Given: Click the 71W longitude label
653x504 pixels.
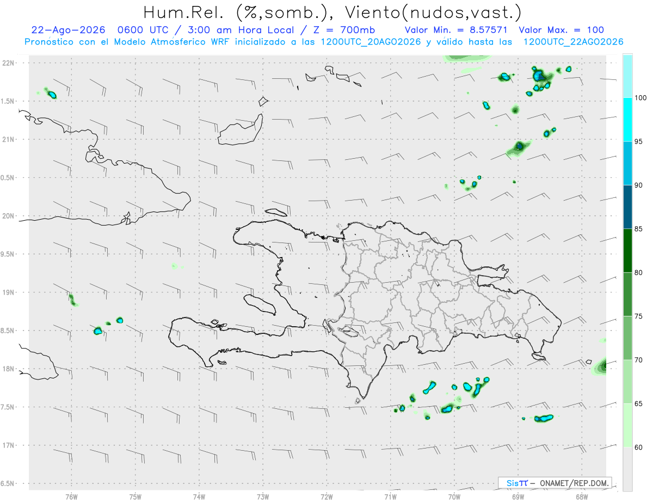Looking at the screenshot, I should click(390, 496).
